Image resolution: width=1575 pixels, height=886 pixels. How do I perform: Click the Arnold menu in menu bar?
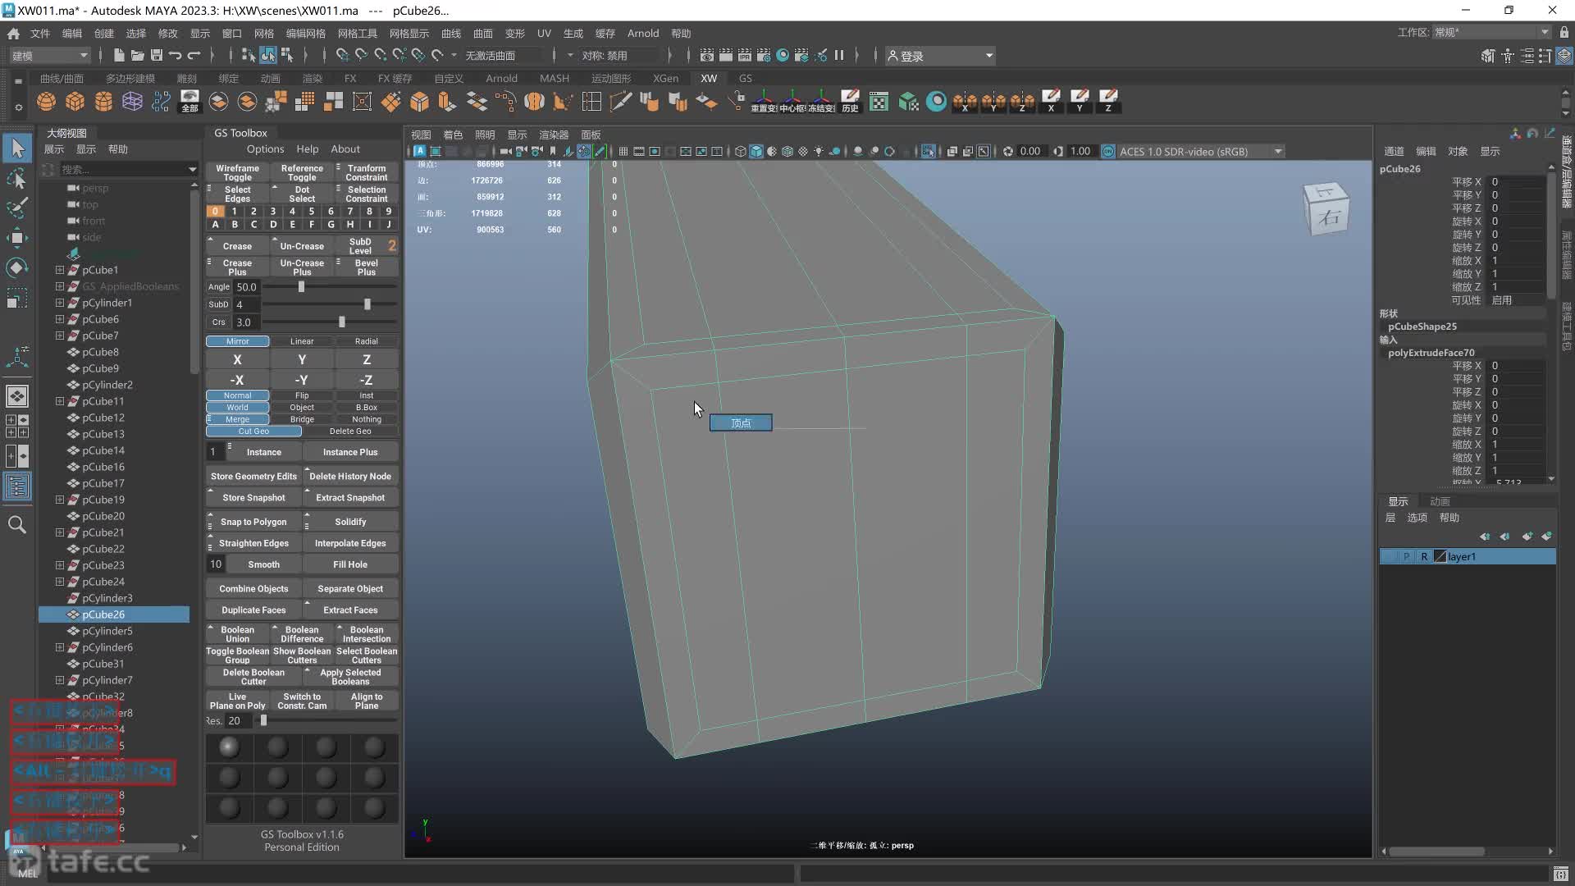[644, 33]
